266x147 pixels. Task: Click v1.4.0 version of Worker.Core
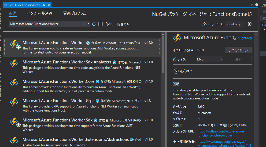coord(149,82)
